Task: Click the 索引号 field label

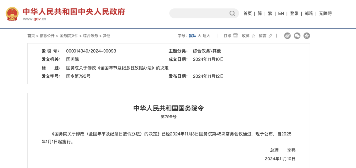Action: 50,51
